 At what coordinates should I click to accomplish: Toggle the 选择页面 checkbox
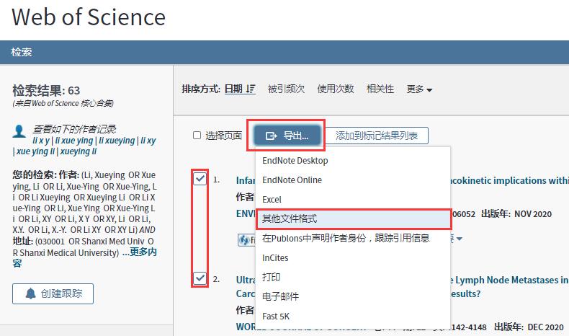(x=197, y=136)
